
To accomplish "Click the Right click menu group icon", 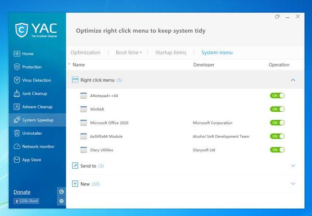I will [75, 80].
